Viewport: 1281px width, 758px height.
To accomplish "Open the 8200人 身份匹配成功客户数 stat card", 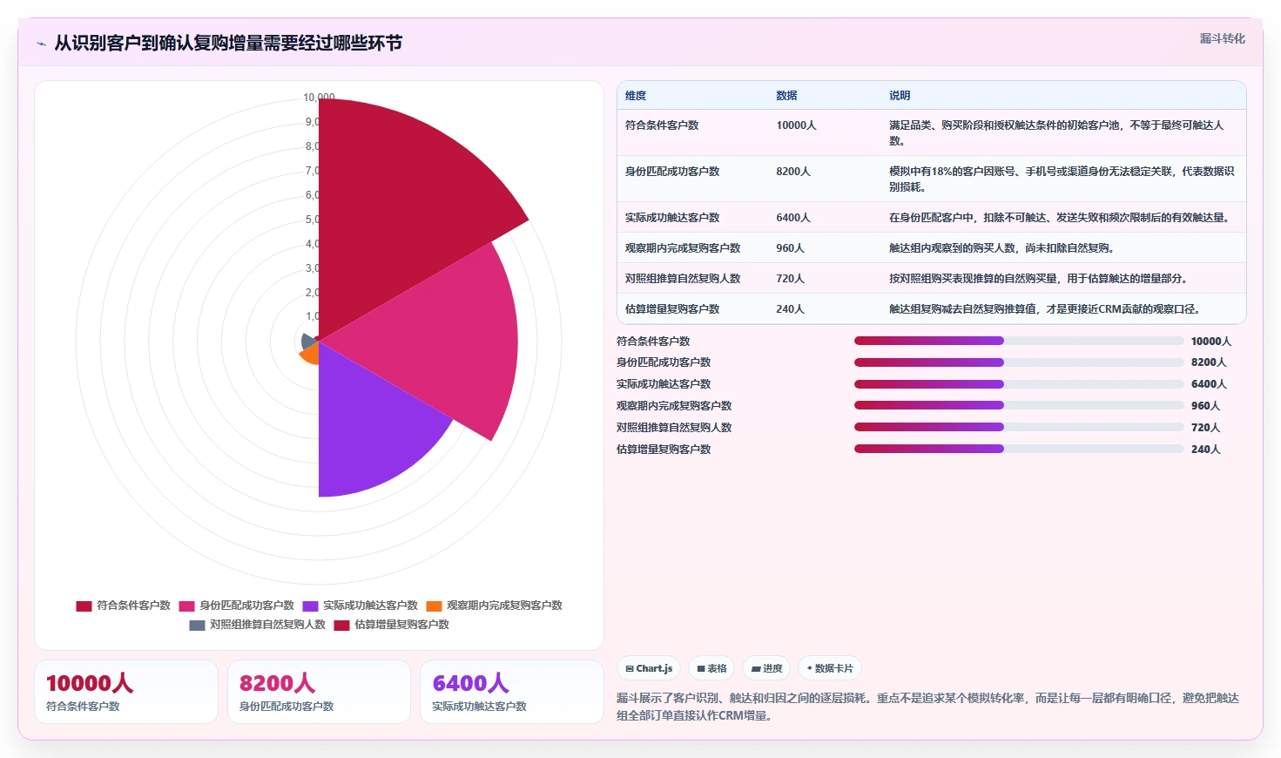I will [319, 692].
